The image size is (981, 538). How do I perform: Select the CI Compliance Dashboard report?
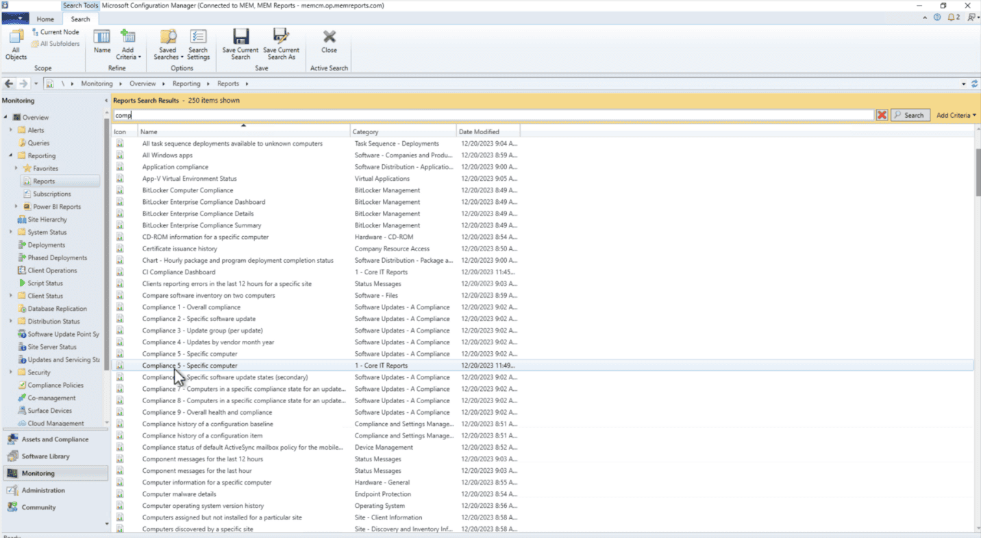(178, 272)
